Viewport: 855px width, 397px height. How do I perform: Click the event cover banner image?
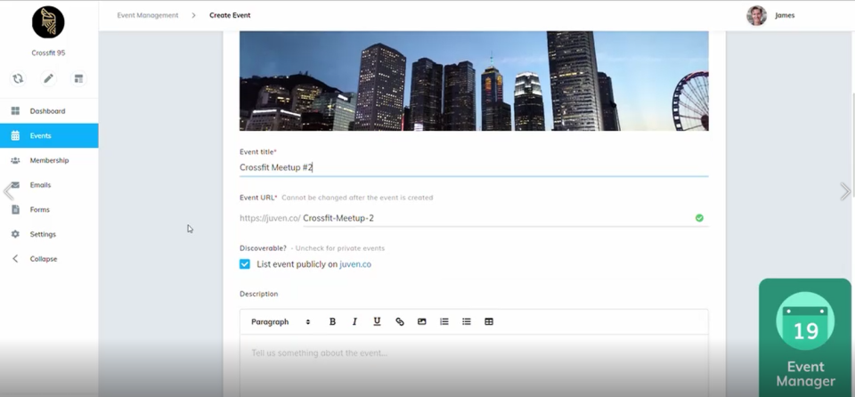[x=474, y=81]
